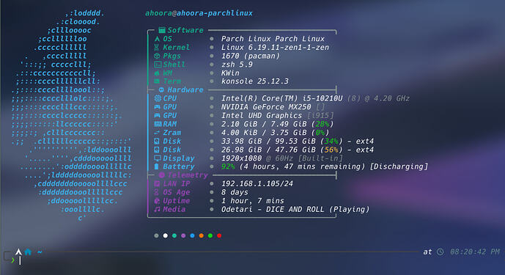Click the GPU icon beside NVIDIA GeForce
Screen dimensions: 505x275
[157, 107]
